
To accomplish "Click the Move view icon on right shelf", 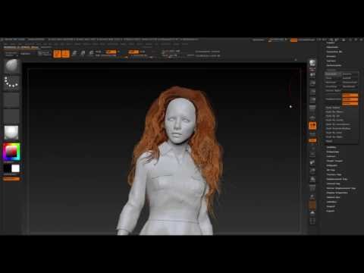I will tap(312, 162).
